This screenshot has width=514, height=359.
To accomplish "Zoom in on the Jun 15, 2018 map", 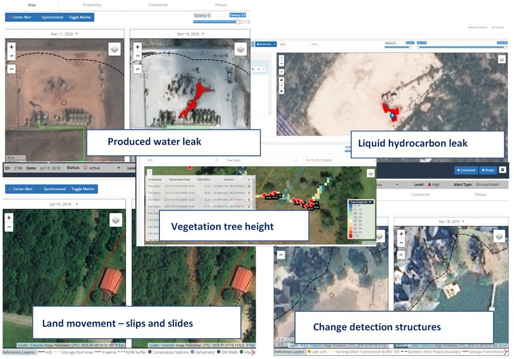I will pos(9,218).
